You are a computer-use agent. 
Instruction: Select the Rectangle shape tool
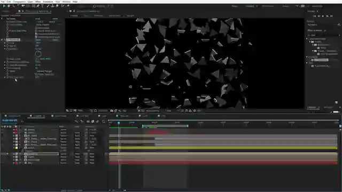click(33, 6)
